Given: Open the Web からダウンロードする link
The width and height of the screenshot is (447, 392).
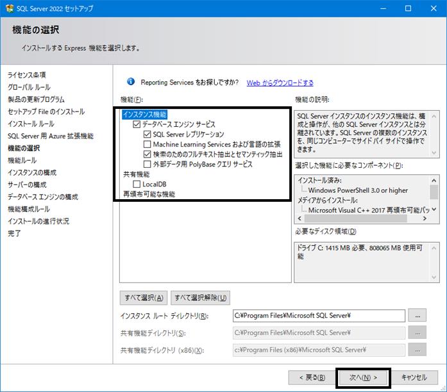Looking at the screenshot, I should [280, 83].
